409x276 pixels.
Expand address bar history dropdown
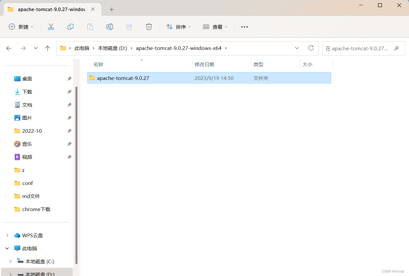297,48
